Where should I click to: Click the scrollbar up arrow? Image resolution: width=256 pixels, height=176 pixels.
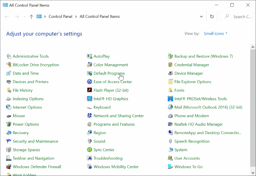pos(253,47)
